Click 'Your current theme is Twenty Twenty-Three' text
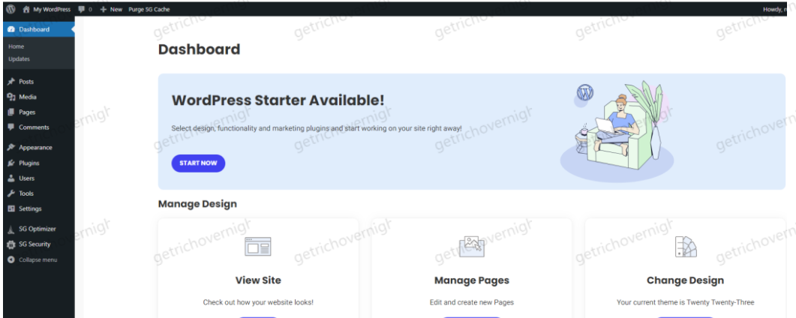Viewport: 796px width, 318px height. coord(685,302)
